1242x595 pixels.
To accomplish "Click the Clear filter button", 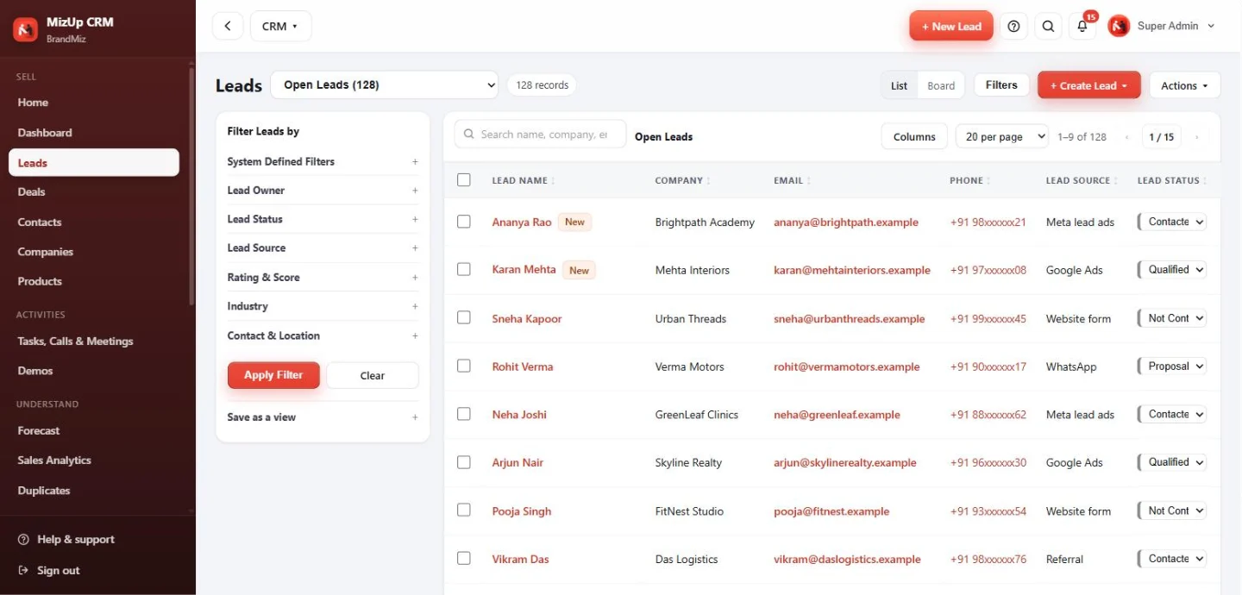I will tap(373, 375).
